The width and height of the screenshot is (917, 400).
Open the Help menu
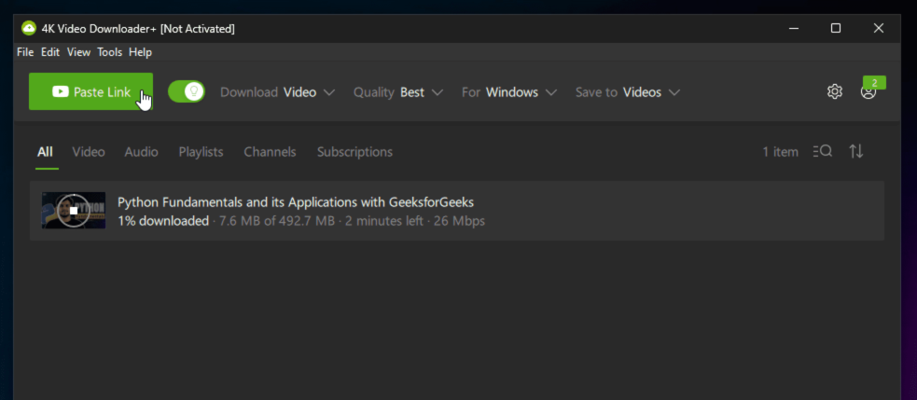pos(140,52)
